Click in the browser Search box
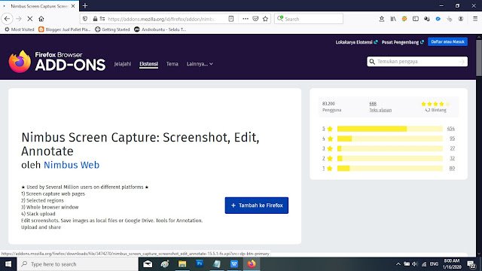 309,19
